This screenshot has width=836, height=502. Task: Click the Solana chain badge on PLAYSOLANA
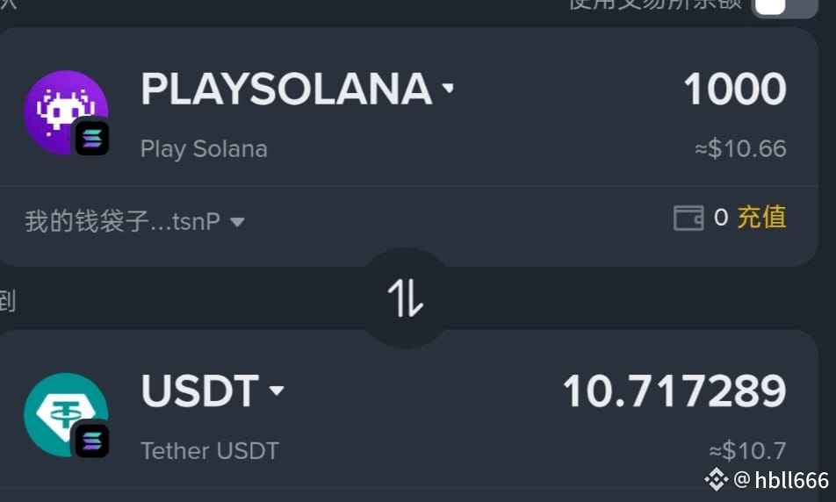(x=92, y=138)
